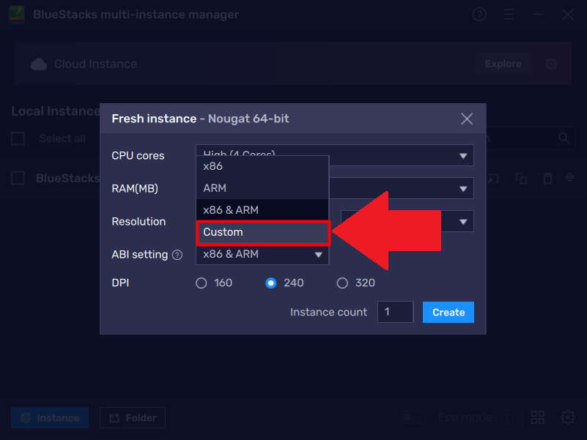Click the Explore cloud instance button
The width and height of the screenshot is (587, 440).
(x=503, y=64)
